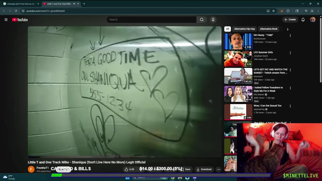Mute the YouTube tab audio icon

pos(74,4)
